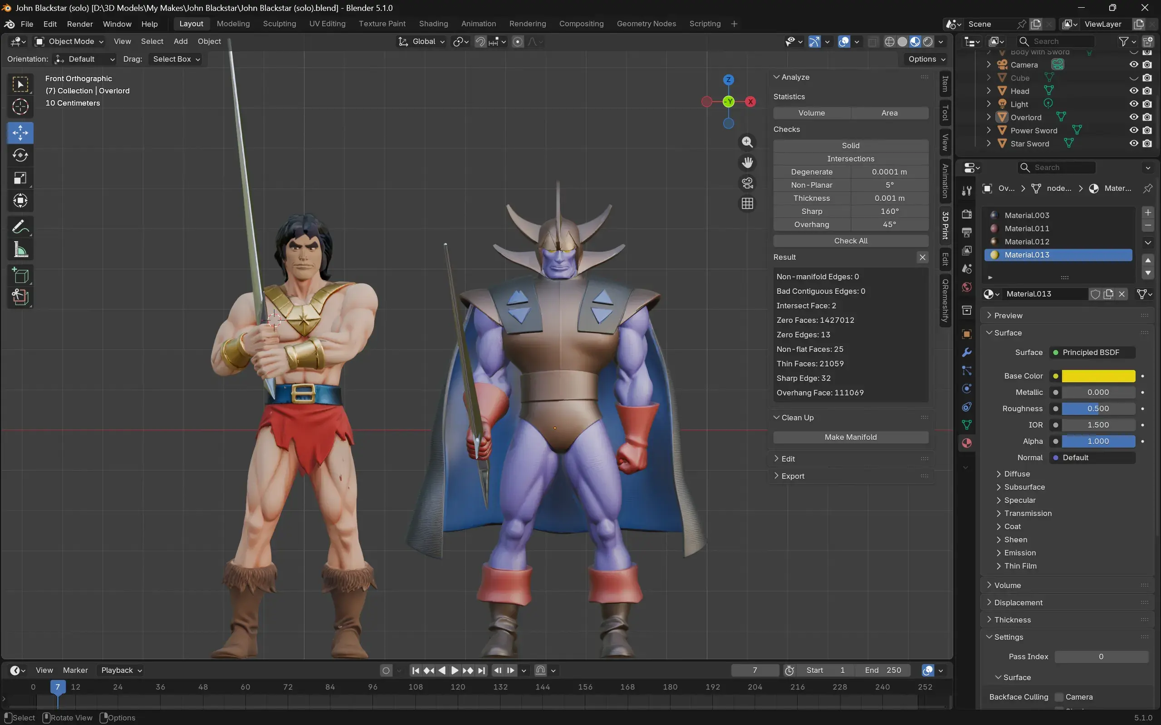Screen dimensions: 1161x725
Task: Select the Select Box tool
Action: click(x=20, y=85)
